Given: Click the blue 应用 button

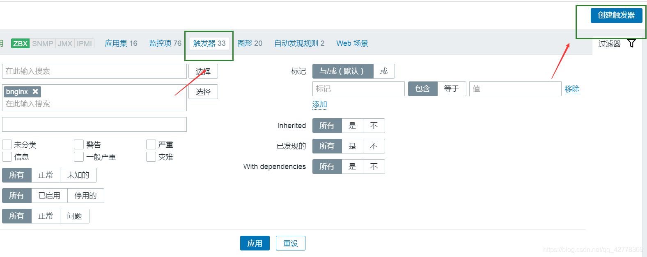Looking at the screenshot, I should coord(255,243).
